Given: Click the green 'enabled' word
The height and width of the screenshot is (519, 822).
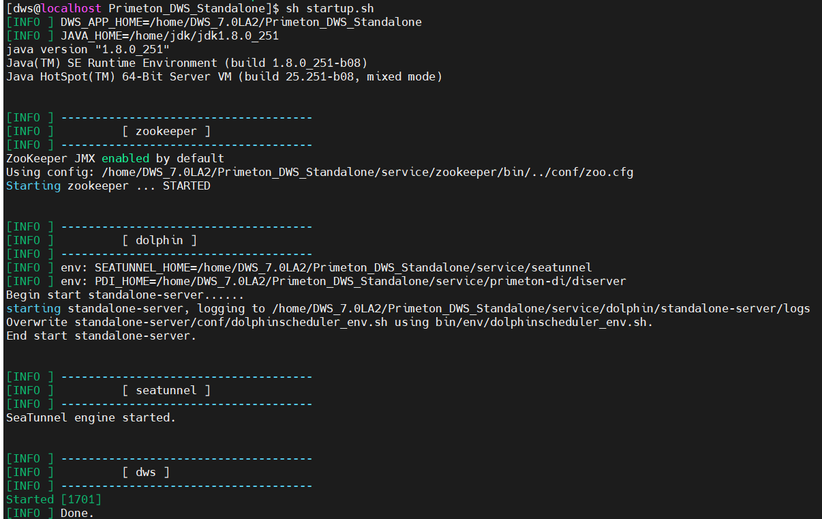Looking at the screenshot, I should pyautogui.click(x=125, y=158).
